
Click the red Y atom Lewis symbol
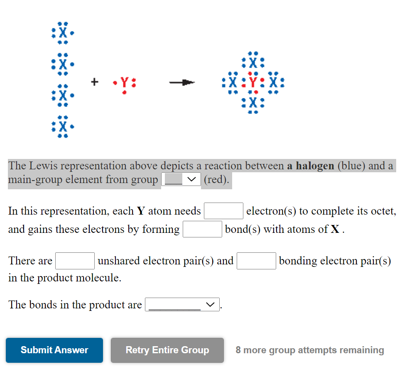124,82
